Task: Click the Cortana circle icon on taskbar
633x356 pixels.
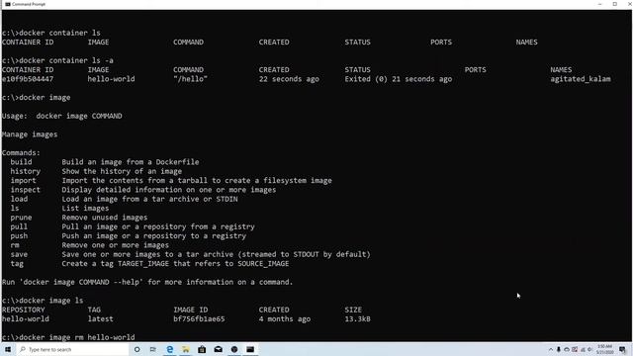Action: pyautogui.click(x=137, y=349)
